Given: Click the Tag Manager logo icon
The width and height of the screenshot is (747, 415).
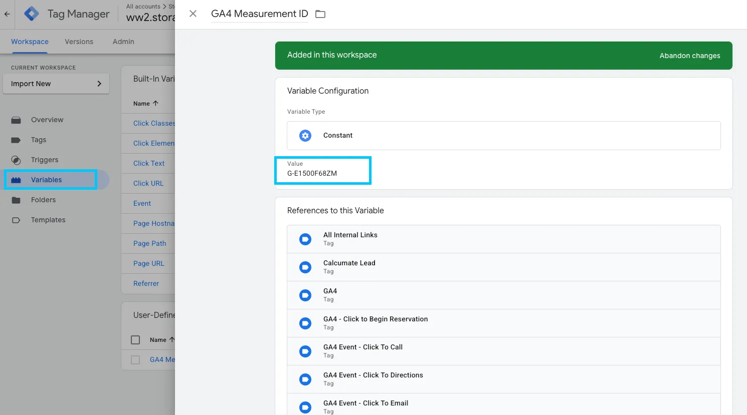Looking at the screenshot, I should pos(32,14).
